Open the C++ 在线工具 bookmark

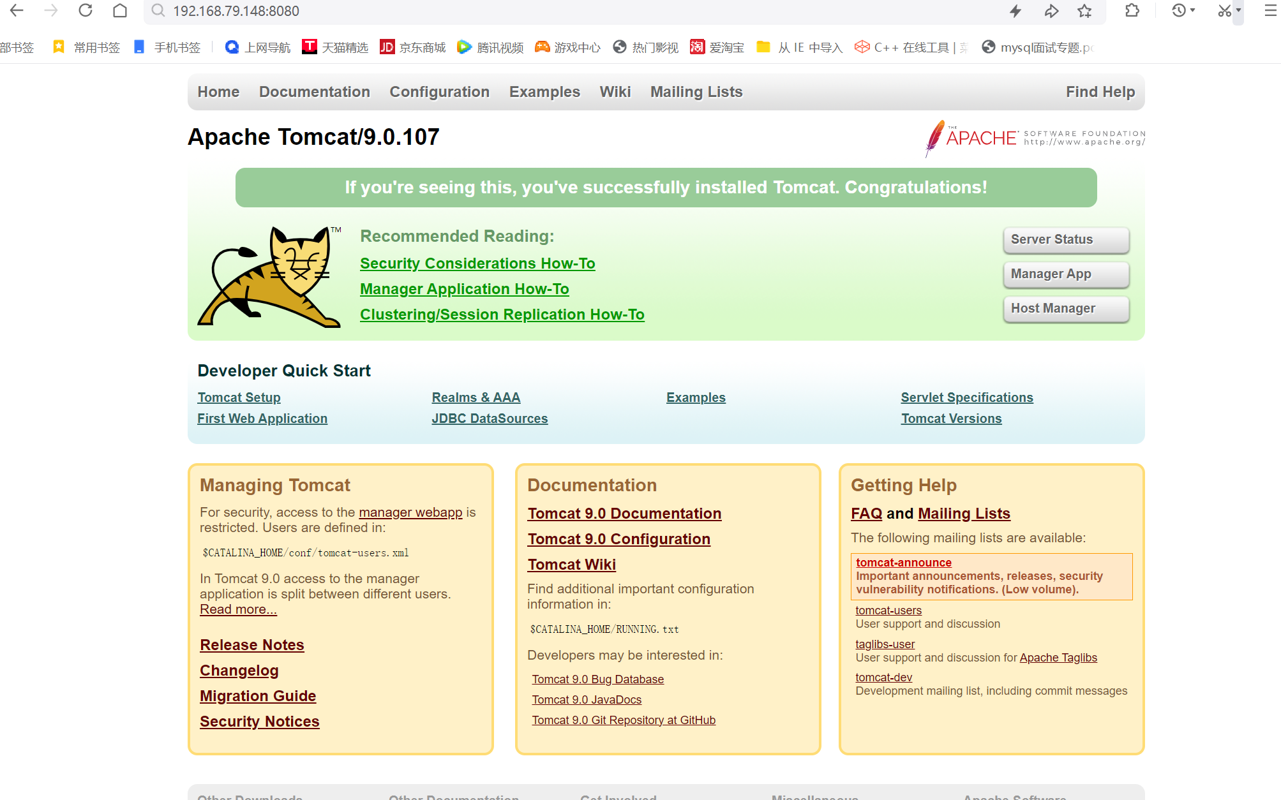[x=911, y=47]
